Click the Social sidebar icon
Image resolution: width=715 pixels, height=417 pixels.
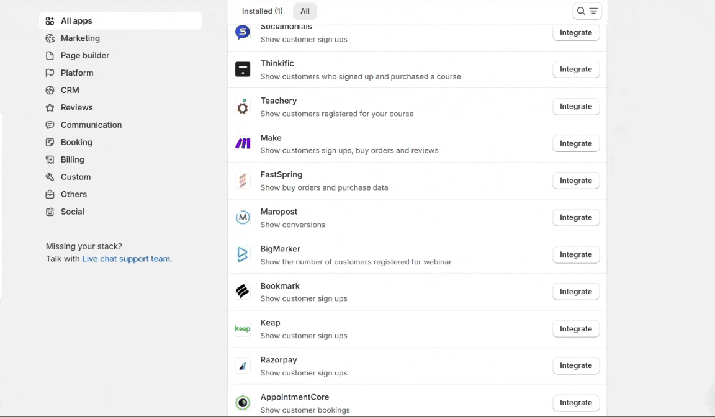coord(50,212)
